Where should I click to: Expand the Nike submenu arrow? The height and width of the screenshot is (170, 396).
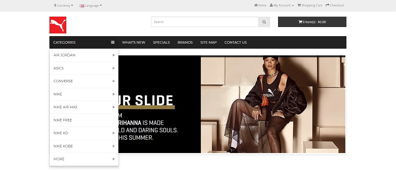(x=113, y=94)
